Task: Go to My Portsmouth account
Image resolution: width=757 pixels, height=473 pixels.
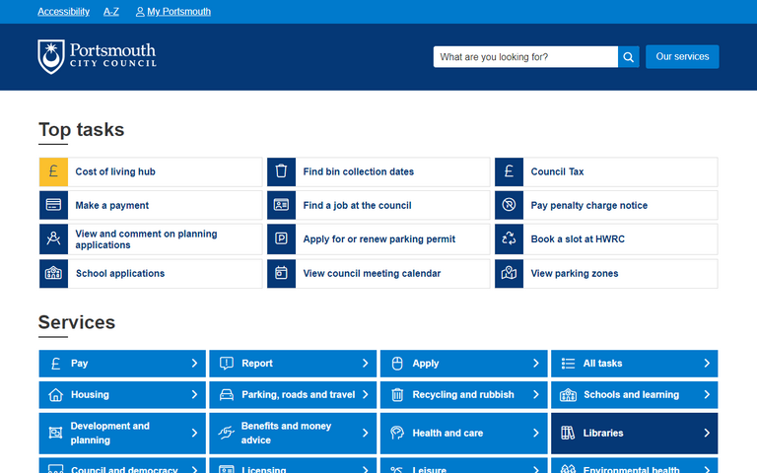Action: [178, 12]
